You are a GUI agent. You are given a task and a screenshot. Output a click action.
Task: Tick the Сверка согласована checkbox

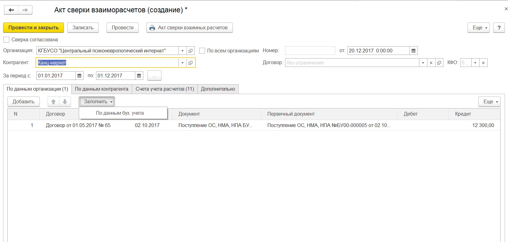[6, 40]
